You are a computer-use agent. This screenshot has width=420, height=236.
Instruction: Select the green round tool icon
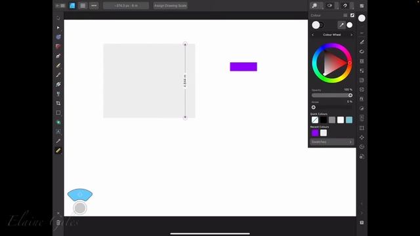click(x=58, y=123)
